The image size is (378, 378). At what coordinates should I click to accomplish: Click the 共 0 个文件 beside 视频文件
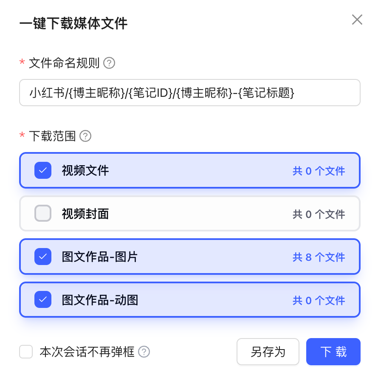319,170
